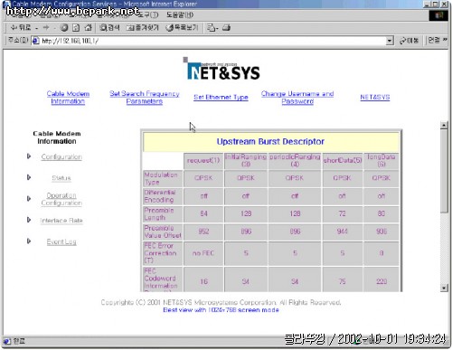Click the periodicRanging(4) column header

(295, 161)
